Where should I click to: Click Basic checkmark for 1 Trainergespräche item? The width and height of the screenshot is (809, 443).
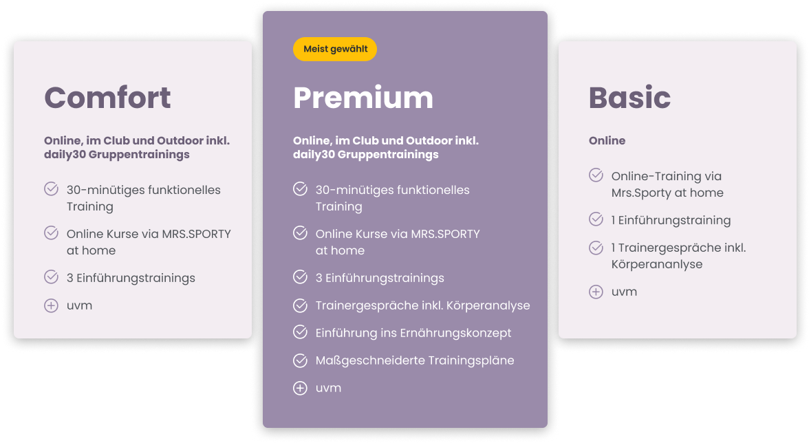pos(596,247)
